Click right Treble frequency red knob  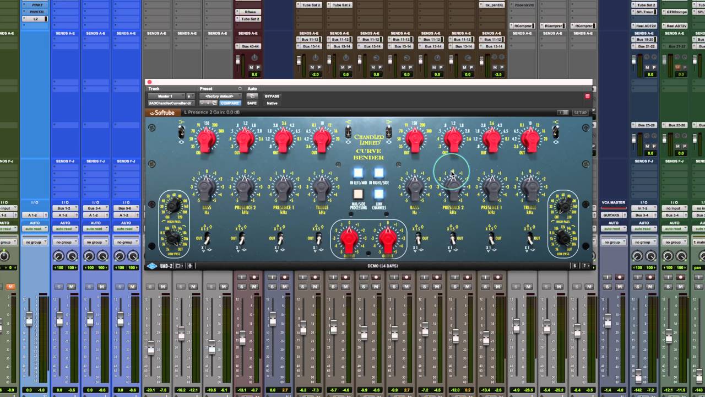coord(530,140)
